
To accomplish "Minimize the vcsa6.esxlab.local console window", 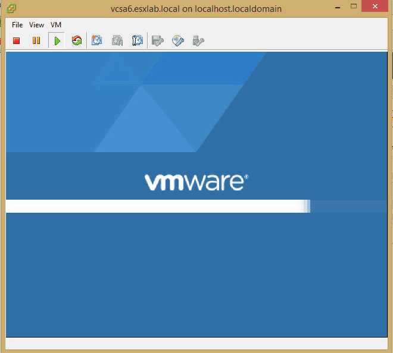I will [x=338, y=8].
